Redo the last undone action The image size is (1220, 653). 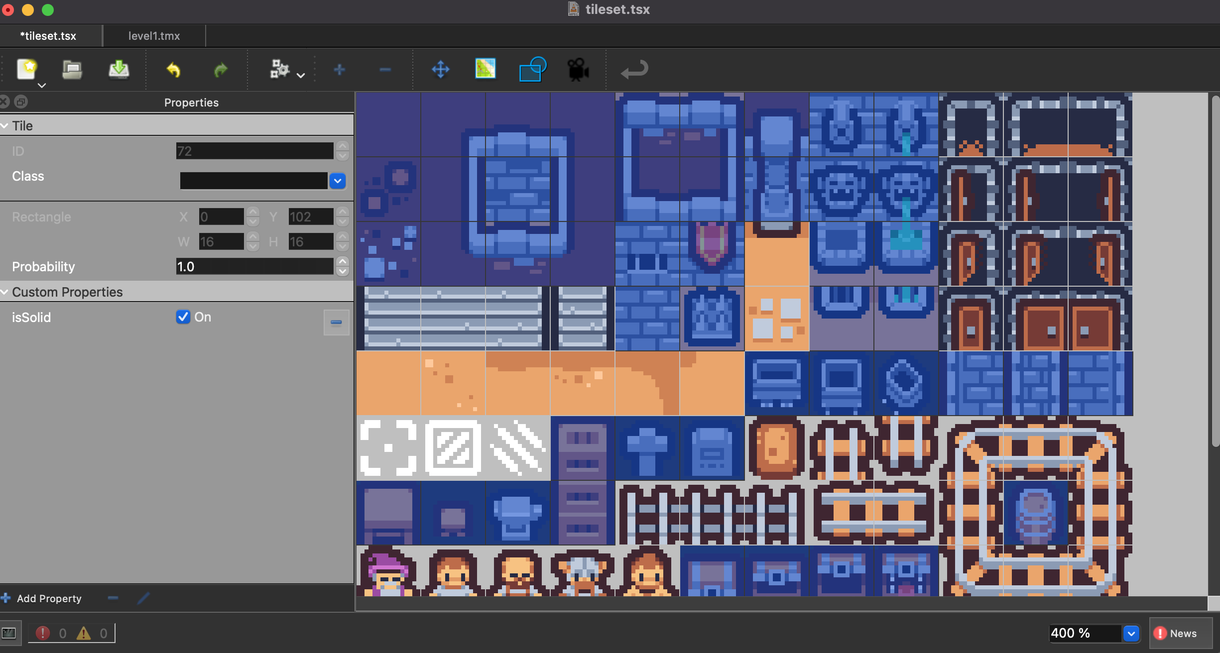coord(221,70)
